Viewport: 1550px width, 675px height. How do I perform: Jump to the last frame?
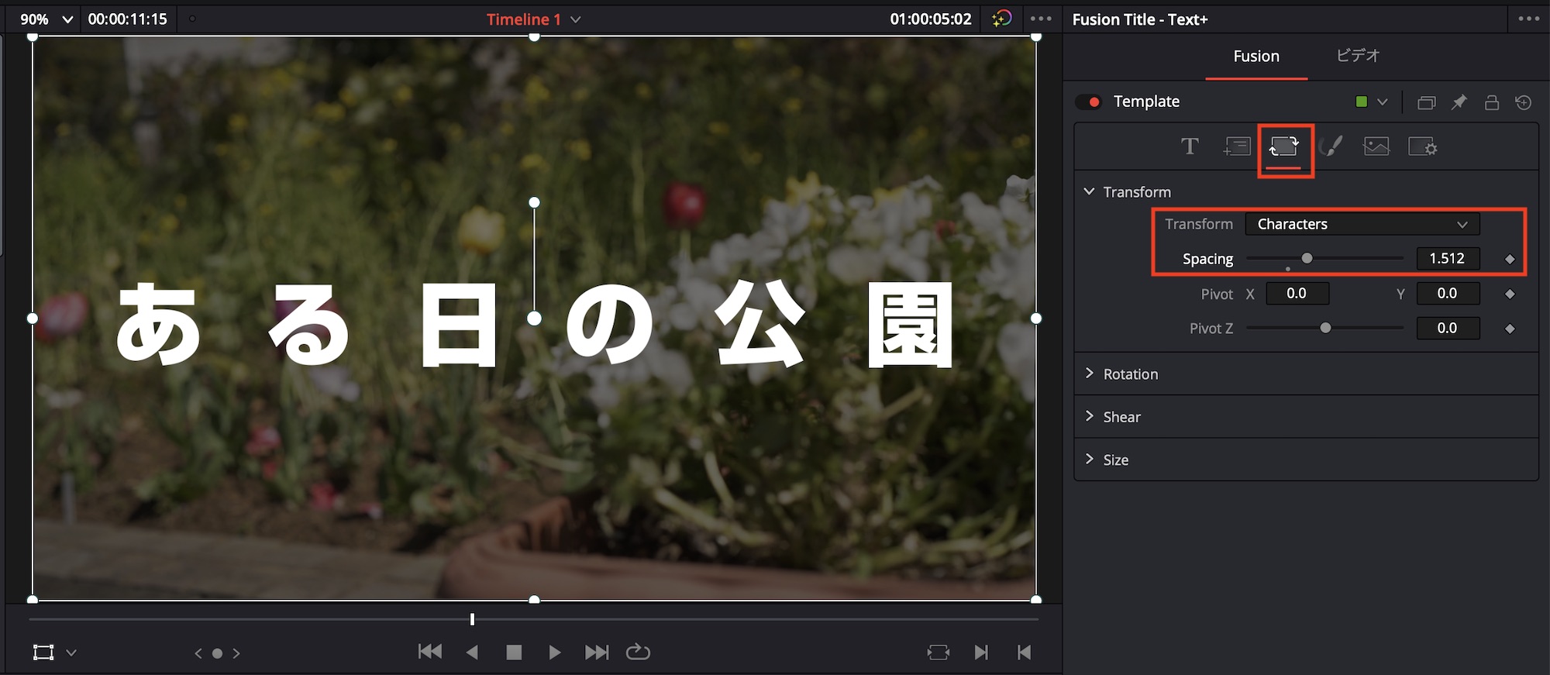click(597, 652)
